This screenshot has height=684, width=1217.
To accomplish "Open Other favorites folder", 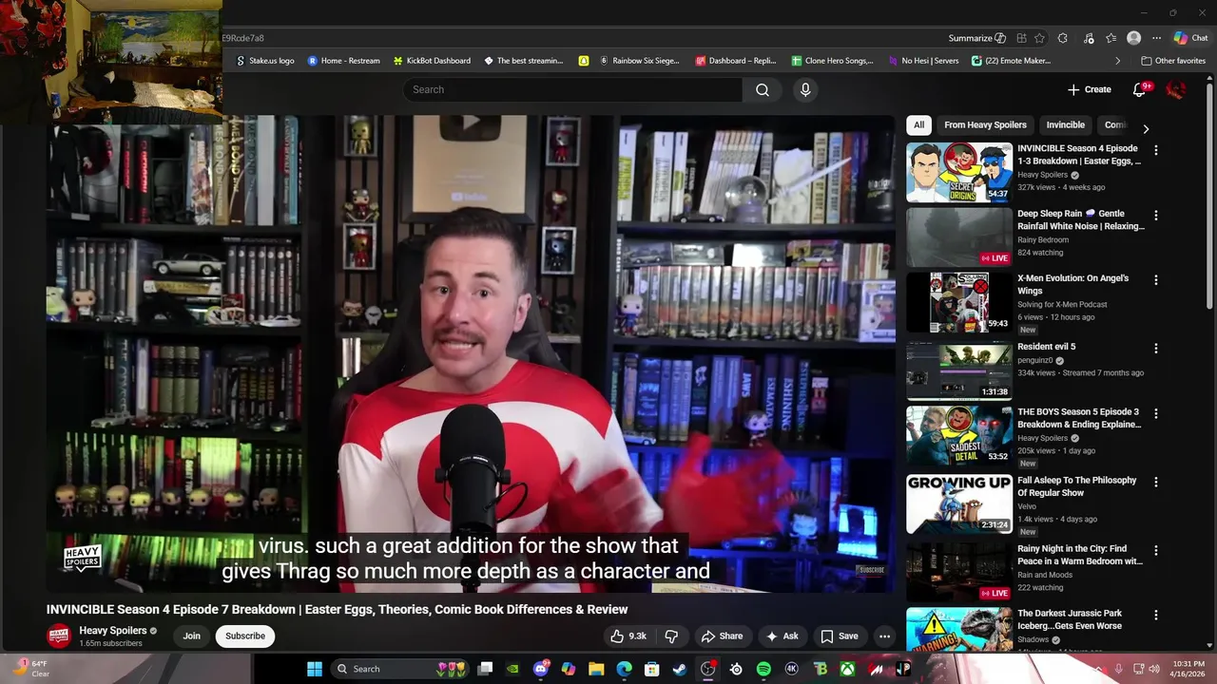I will 1173,61.
